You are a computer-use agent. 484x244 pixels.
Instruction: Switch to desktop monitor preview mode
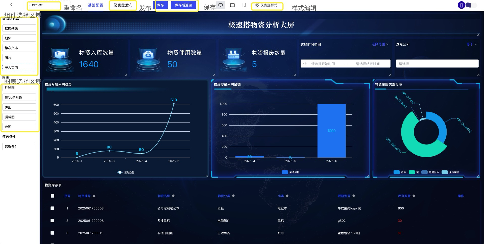pos(221,5)
